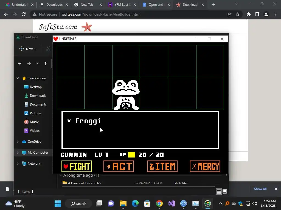Click the Not secure warning icon
281x210 pixels.
pos(35,14)
